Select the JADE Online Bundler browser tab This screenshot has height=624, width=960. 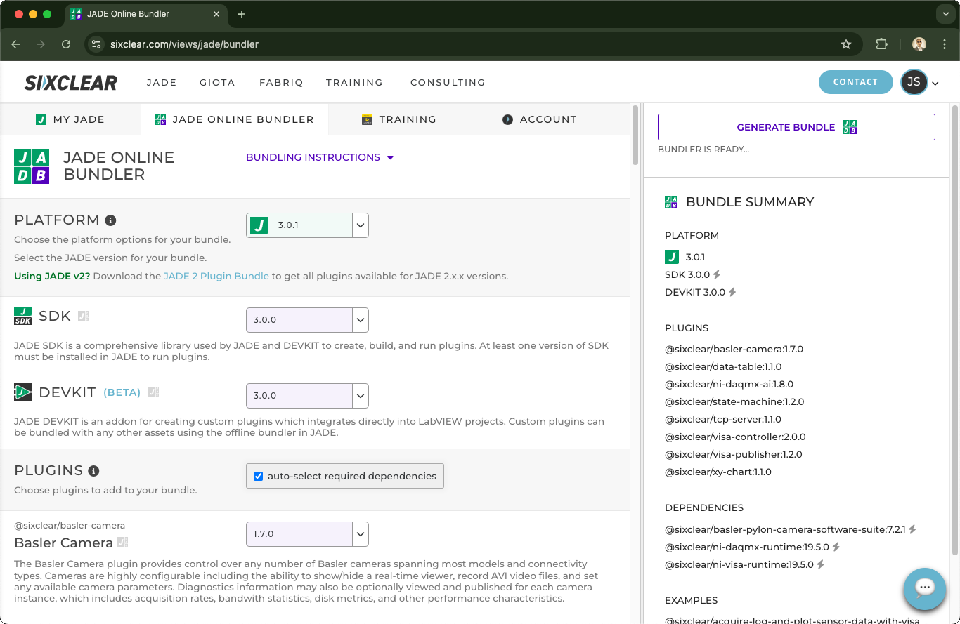coord(145,14)
